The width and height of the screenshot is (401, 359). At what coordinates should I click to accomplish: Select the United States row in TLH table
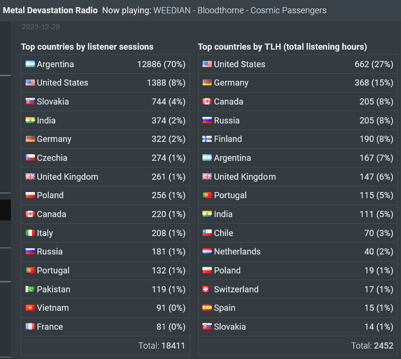[x=298, y=64]
